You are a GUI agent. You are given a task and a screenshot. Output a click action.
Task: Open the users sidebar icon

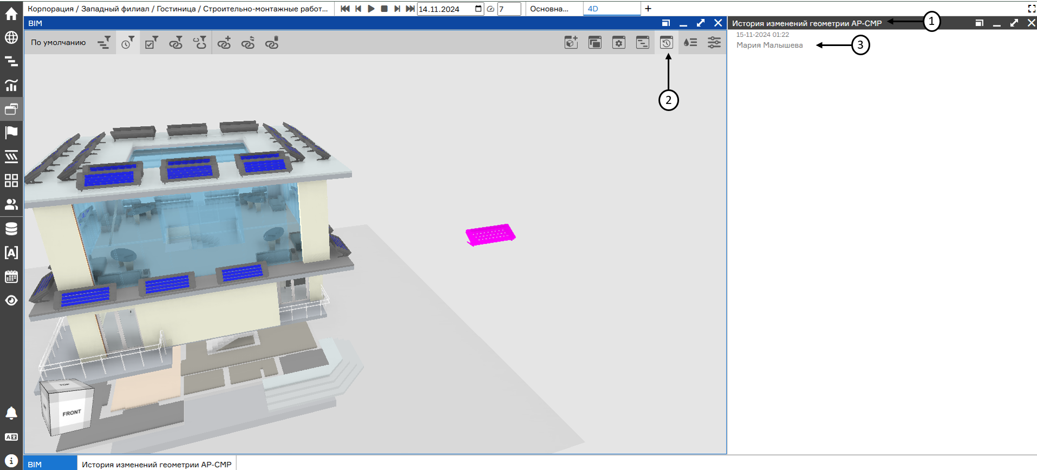point(11,204)
